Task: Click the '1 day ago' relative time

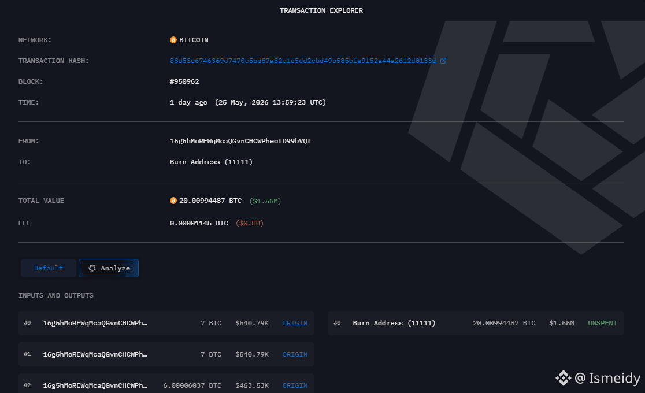Action: pos(188,102)
